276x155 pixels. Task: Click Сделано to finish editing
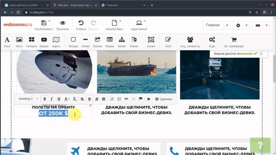163,99
